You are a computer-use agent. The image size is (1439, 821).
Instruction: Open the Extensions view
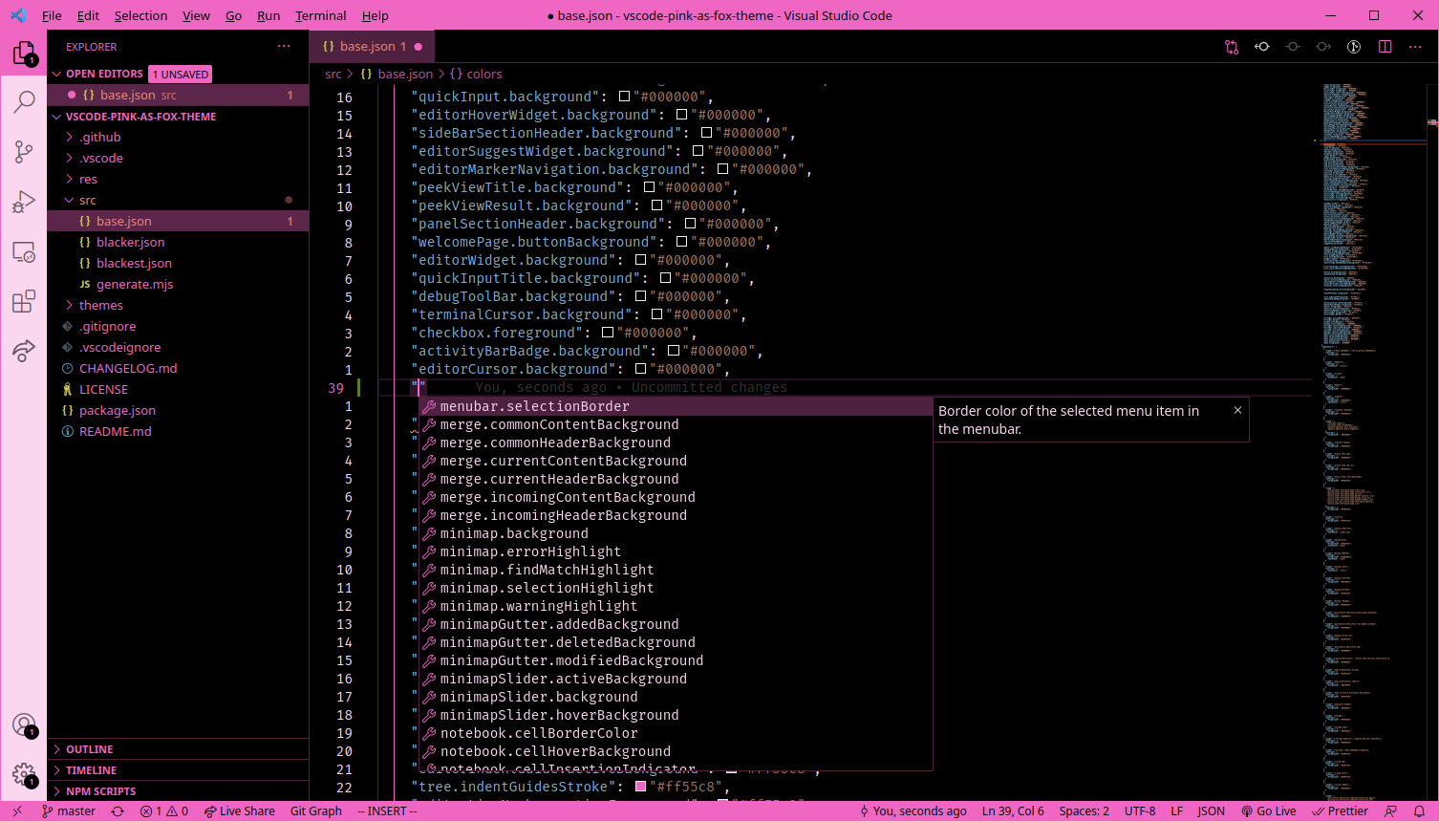[x=24, y=302]
